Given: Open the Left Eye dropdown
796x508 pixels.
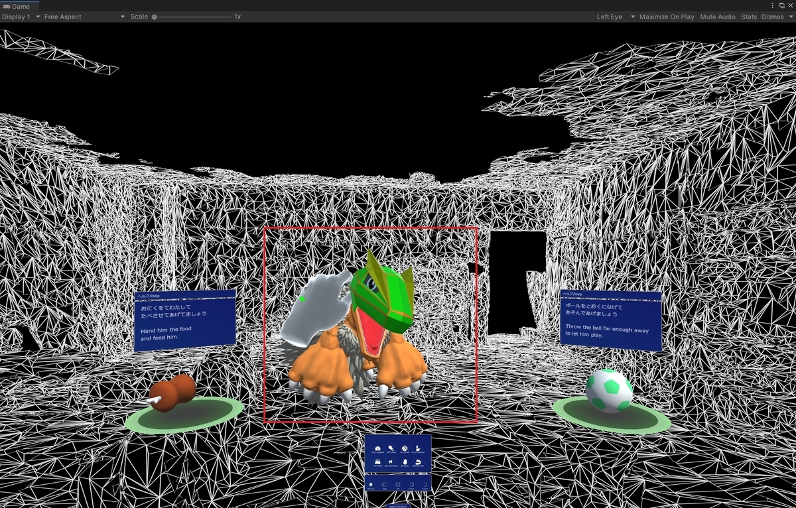Looking at the screenshot, I should click(615, 17).
